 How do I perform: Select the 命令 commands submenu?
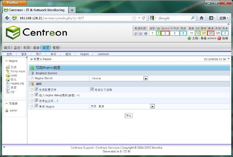[x=53, y=54]
